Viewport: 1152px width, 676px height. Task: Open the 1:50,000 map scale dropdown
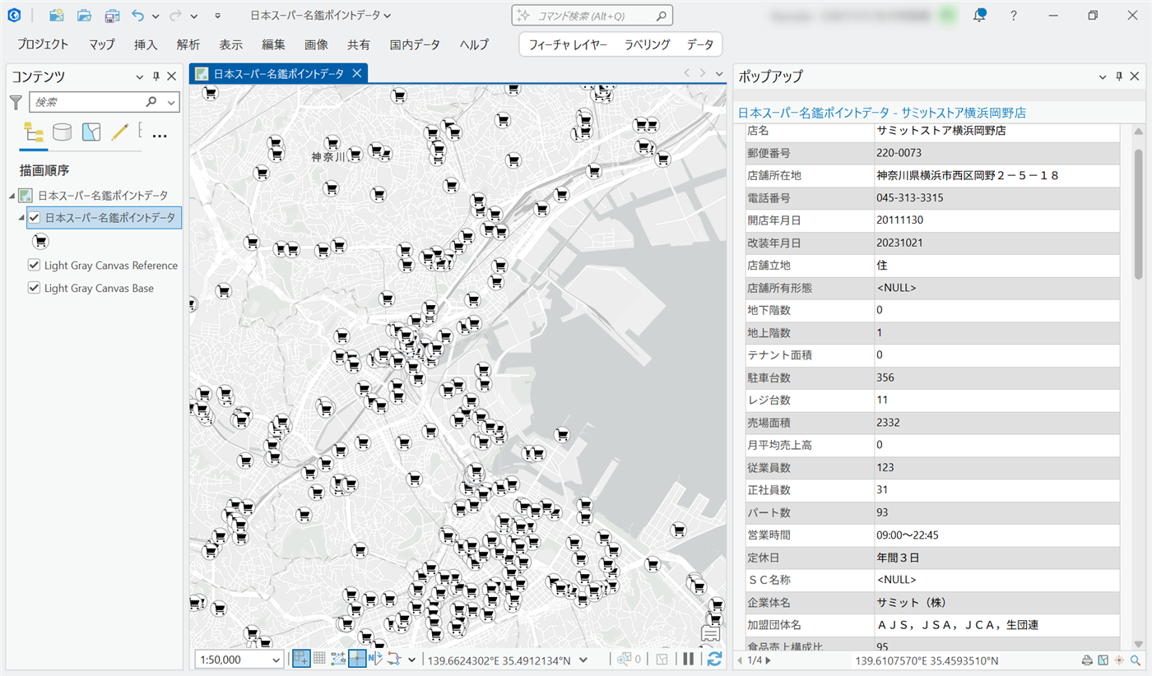pyautogui.click(x=276, y=660)
